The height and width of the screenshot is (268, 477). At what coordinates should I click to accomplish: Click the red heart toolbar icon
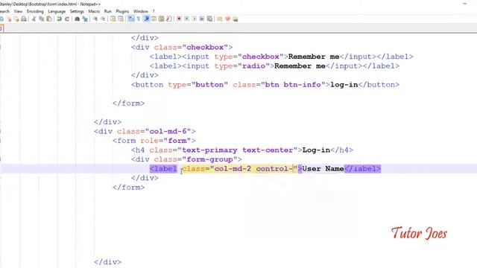point(227,19)
